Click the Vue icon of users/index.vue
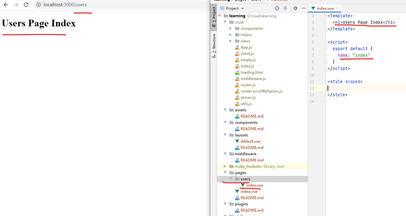 tap(243, 185)
